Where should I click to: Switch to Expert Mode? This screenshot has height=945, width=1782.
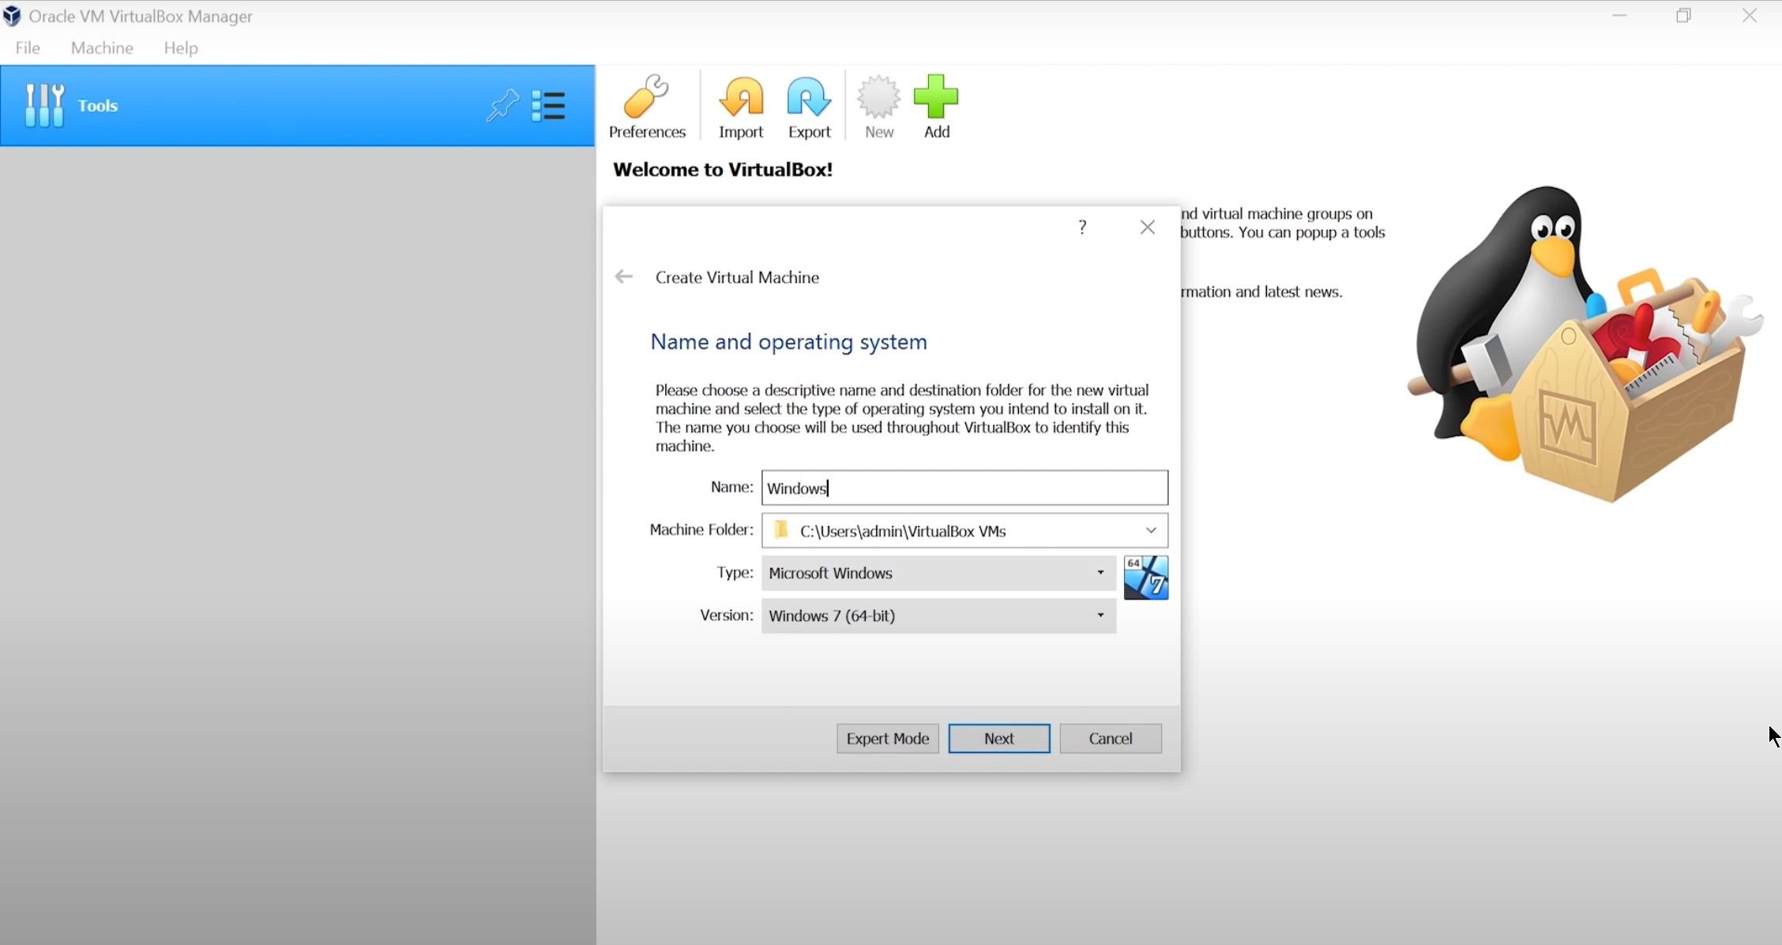point(887,739)
